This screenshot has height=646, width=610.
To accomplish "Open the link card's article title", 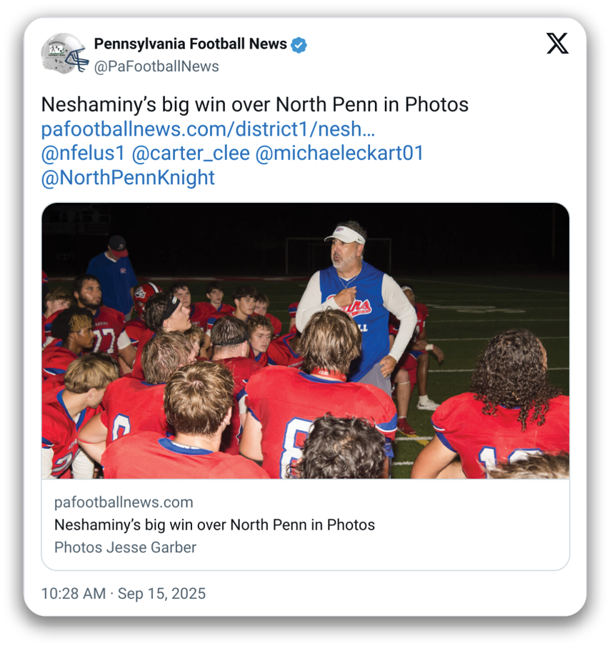I will click(x=214, y=525).
